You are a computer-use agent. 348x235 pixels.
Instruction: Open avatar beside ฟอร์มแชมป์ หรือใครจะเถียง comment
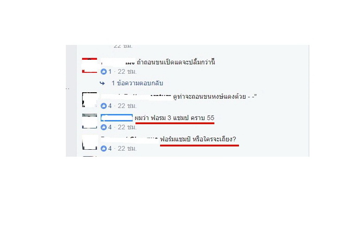[x=90, y=142]
